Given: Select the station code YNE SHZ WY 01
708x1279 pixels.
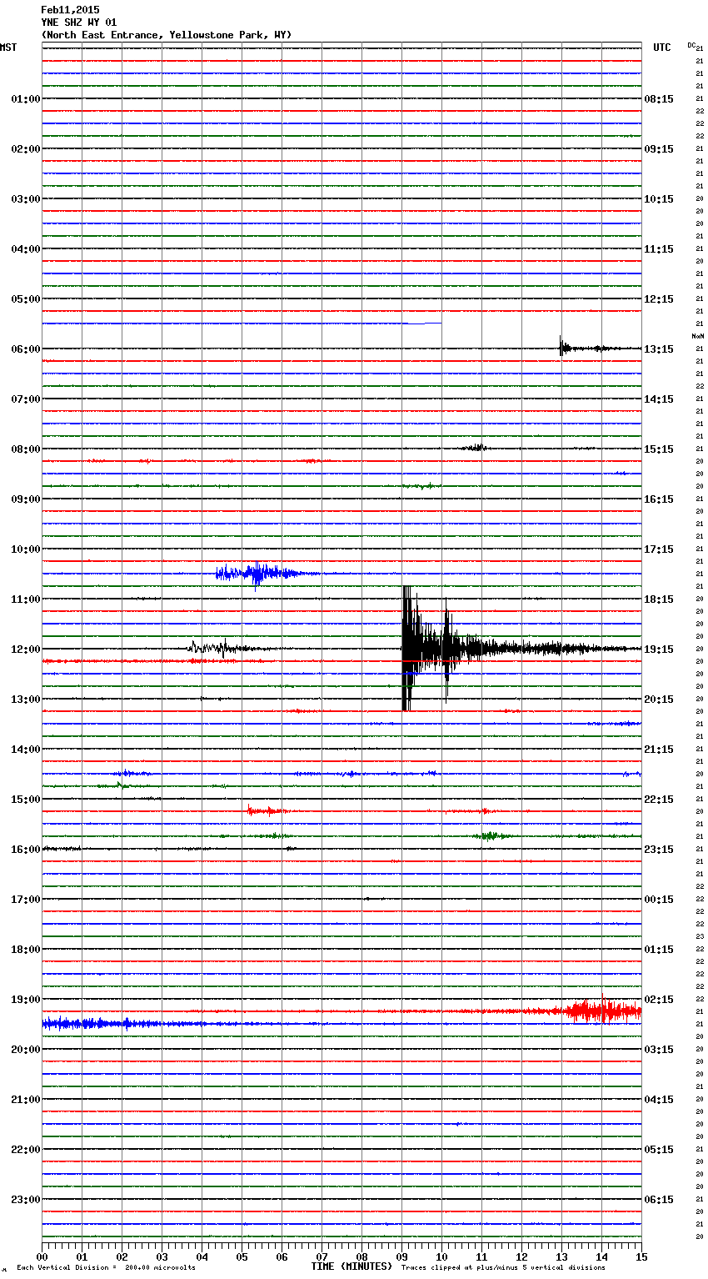Looking at the screenshot, I should [79, 23].
